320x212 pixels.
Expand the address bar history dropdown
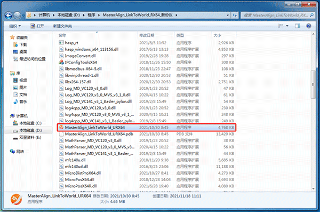coord(228,15)
